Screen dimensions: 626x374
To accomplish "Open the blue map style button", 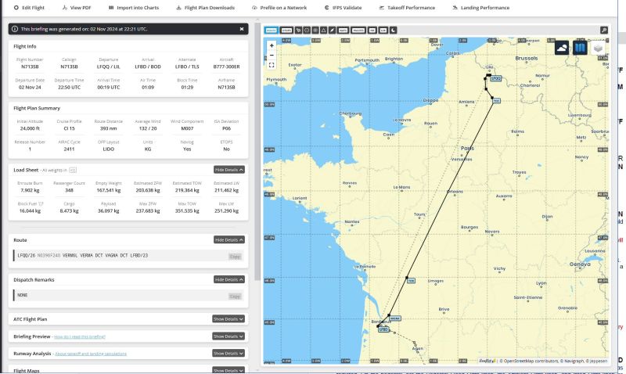I will coord(580,48).
